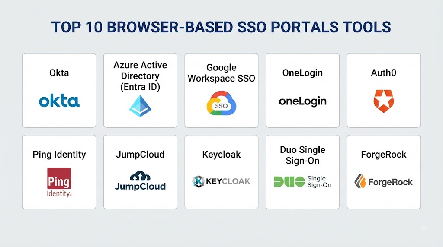This screenshot has width=443, height=247.
Task: Click the JumpCloud cloud logo
Action: click(140, 181)
